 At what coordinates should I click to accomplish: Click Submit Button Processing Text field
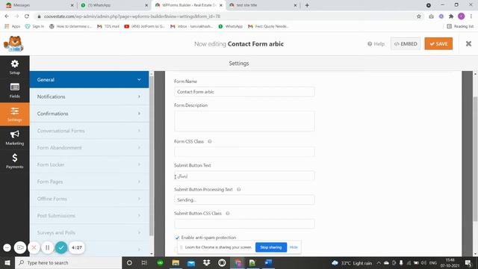pos(244,200)
